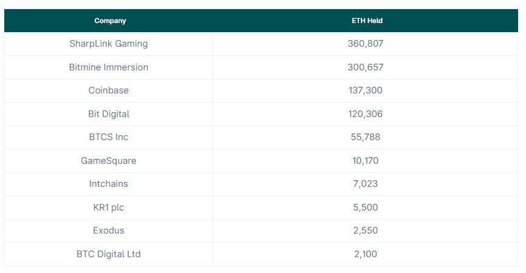
Task: Select the BTCS Inc company cell
Action: point(109,137)
